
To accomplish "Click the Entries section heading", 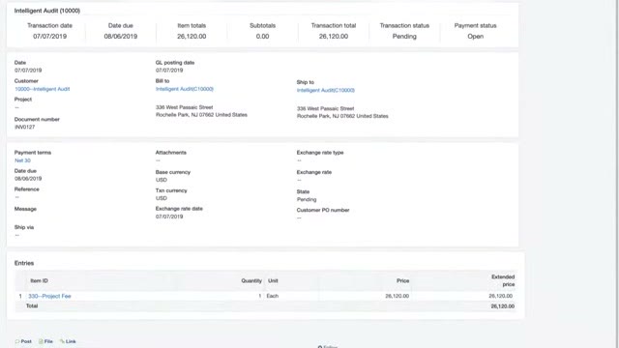I will click(24, 263).
